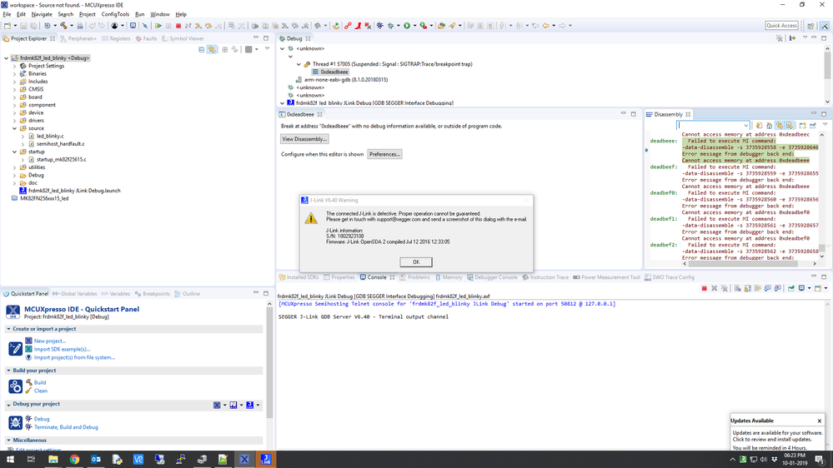The image size is (833, 468).
Task: Click the Build hammer icon in toolbar
Action: coord(63,26)
